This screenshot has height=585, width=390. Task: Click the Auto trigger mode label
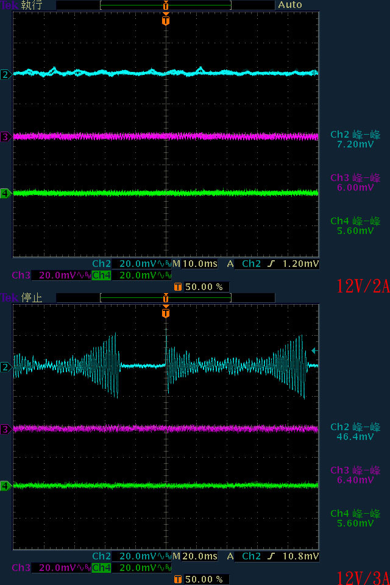pos(289,5)
